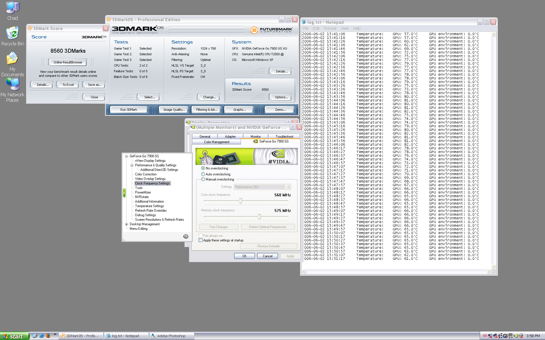This screenshot has height=340, width=545.
Task: Click the NVIDIA dialog title bar icon
Action: click(193, 127)
